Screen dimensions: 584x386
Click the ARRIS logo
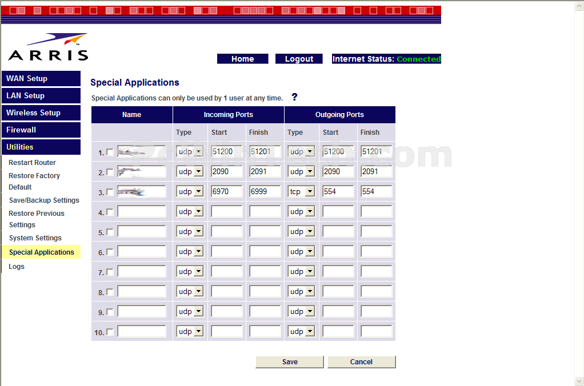[x=48, y=47]
